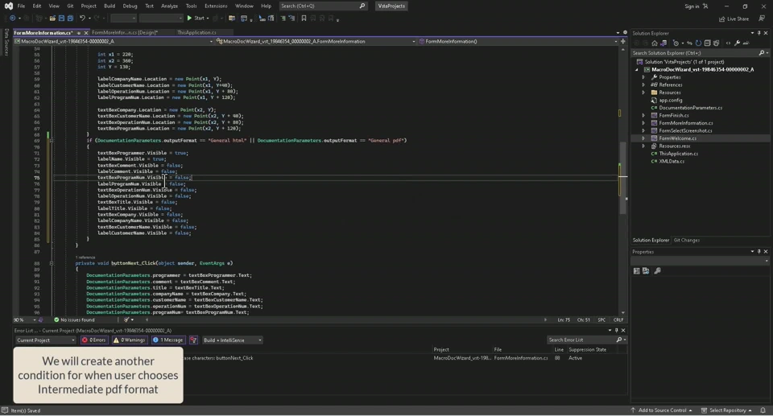The height and width of the screenshot is (416, 773).
Task: Click the Alphabetical sort icon in Properties panel
Action: [646, 270]
